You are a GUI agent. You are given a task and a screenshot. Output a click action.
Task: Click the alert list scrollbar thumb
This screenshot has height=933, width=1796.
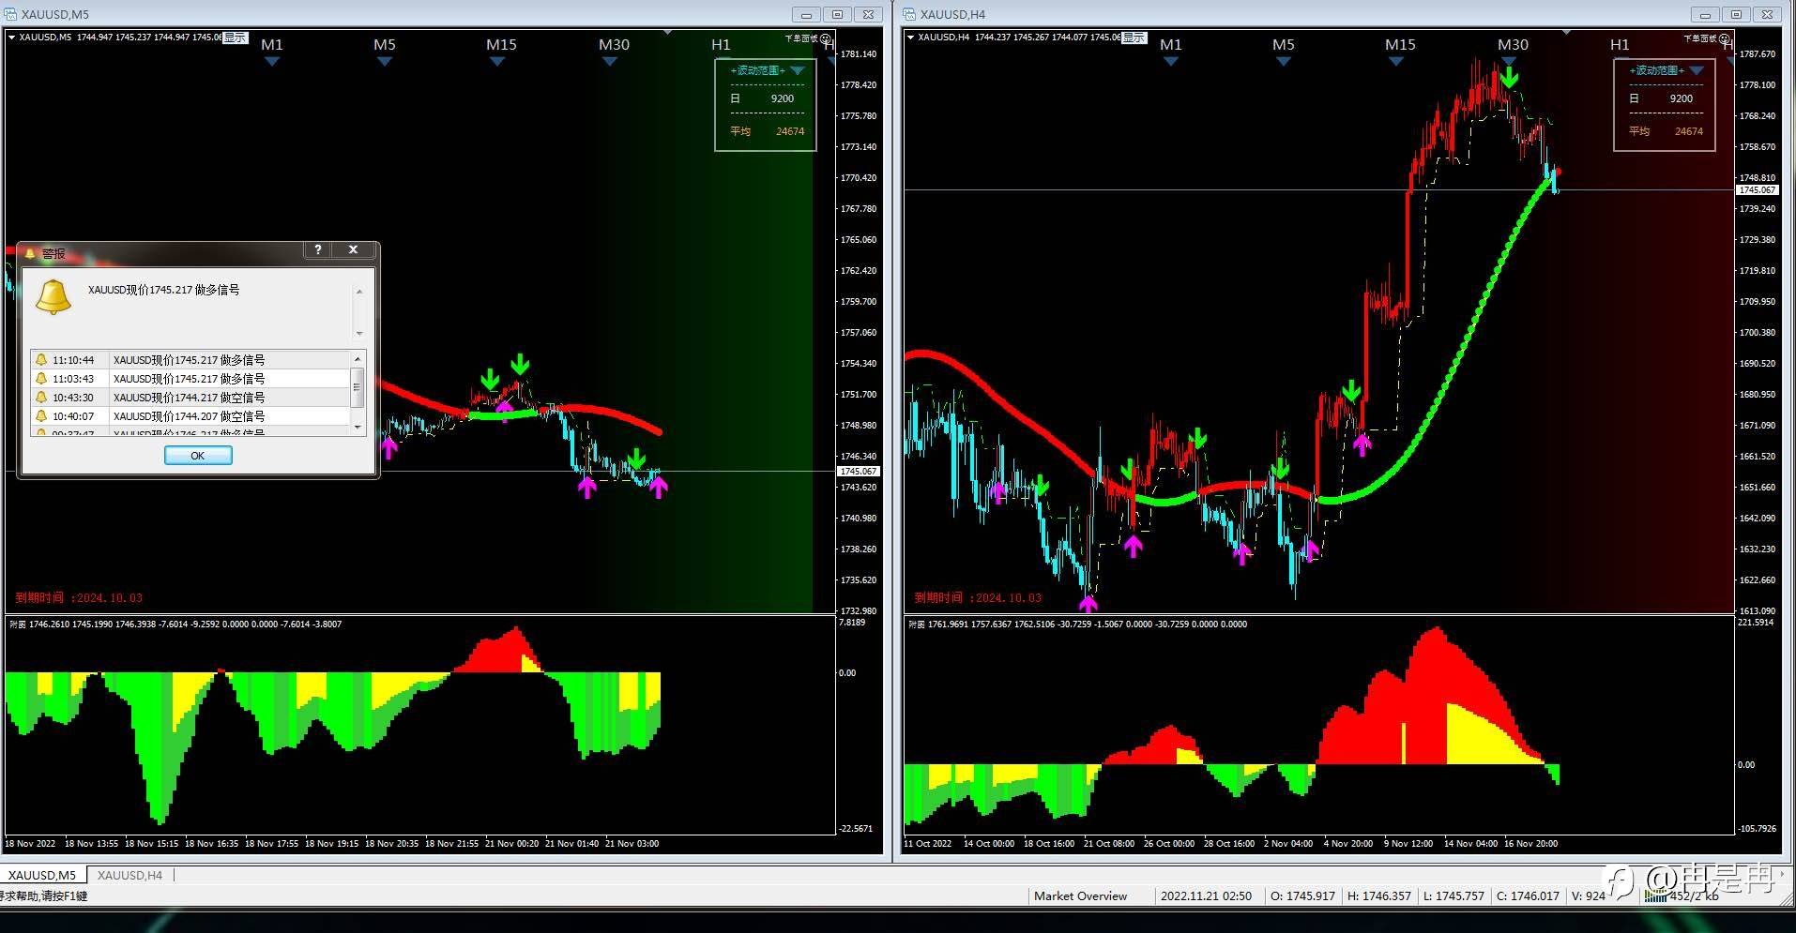[x=358, y=387]
